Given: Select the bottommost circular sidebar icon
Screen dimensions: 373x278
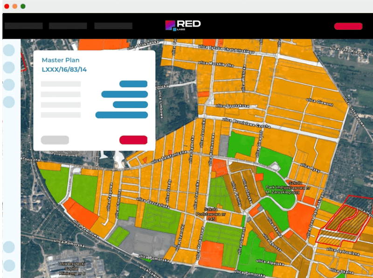Looking at the screenshot, I should 9,265.
